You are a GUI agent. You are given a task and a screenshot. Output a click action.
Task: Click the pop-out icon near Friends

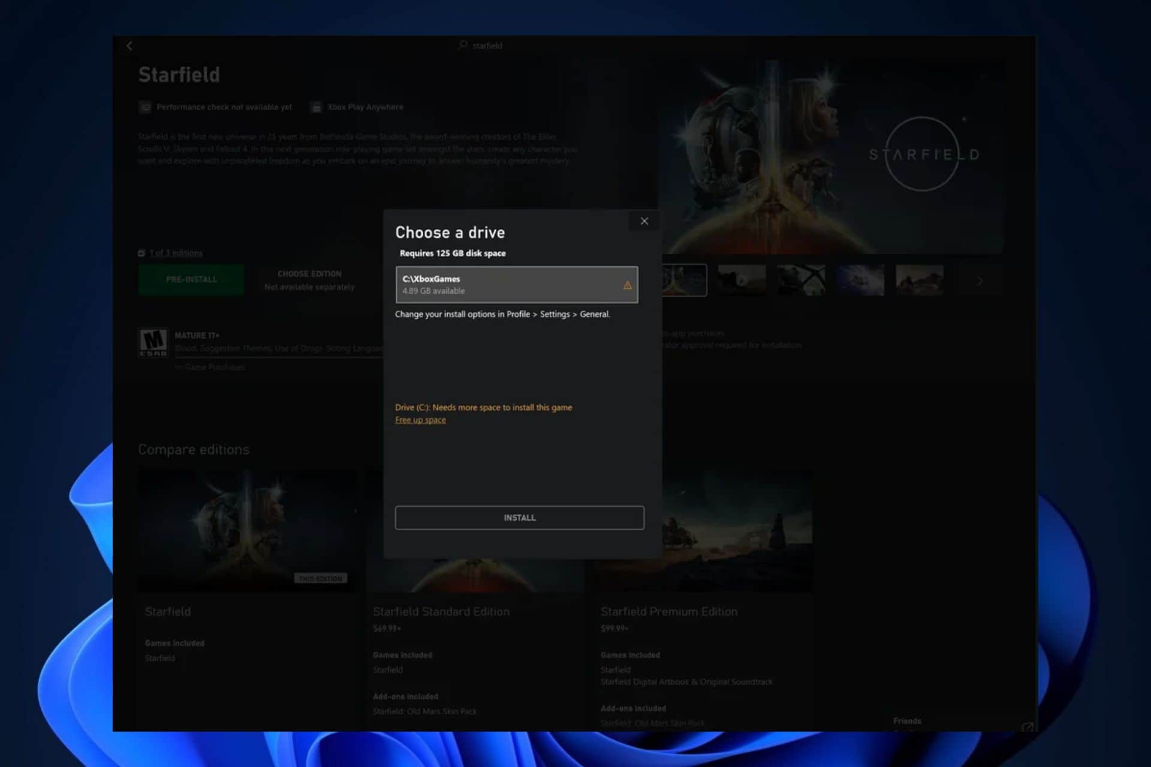pos(1027,726)
